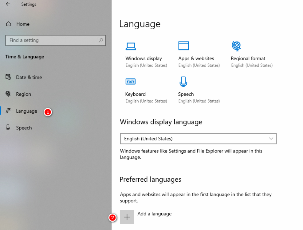Click the plus Add a language button
303x230 pixels.
pyautogui.click(x=127, y=217)
